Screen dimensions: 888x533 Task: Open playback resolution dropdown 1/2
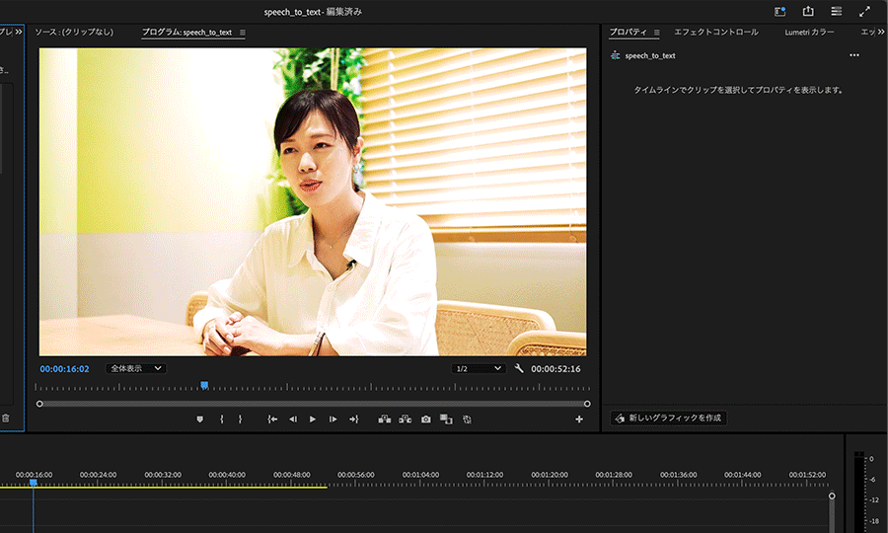(478, 368)
